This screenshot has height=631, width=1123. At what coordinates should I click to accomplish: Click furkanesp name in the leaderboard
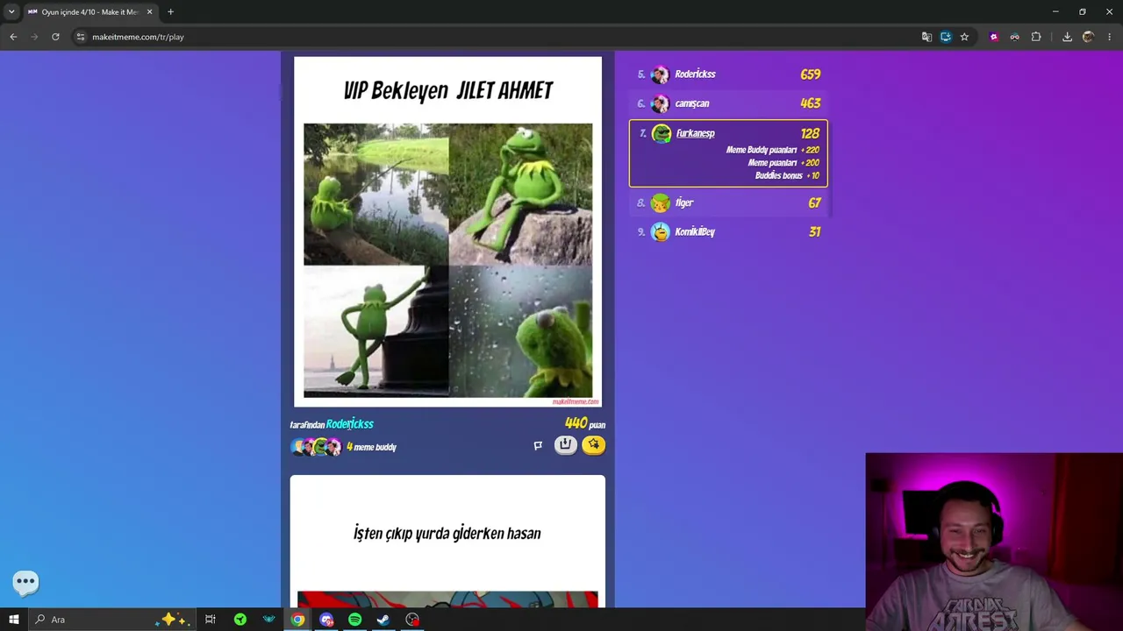pyautogui.click(x=696, y=133)
